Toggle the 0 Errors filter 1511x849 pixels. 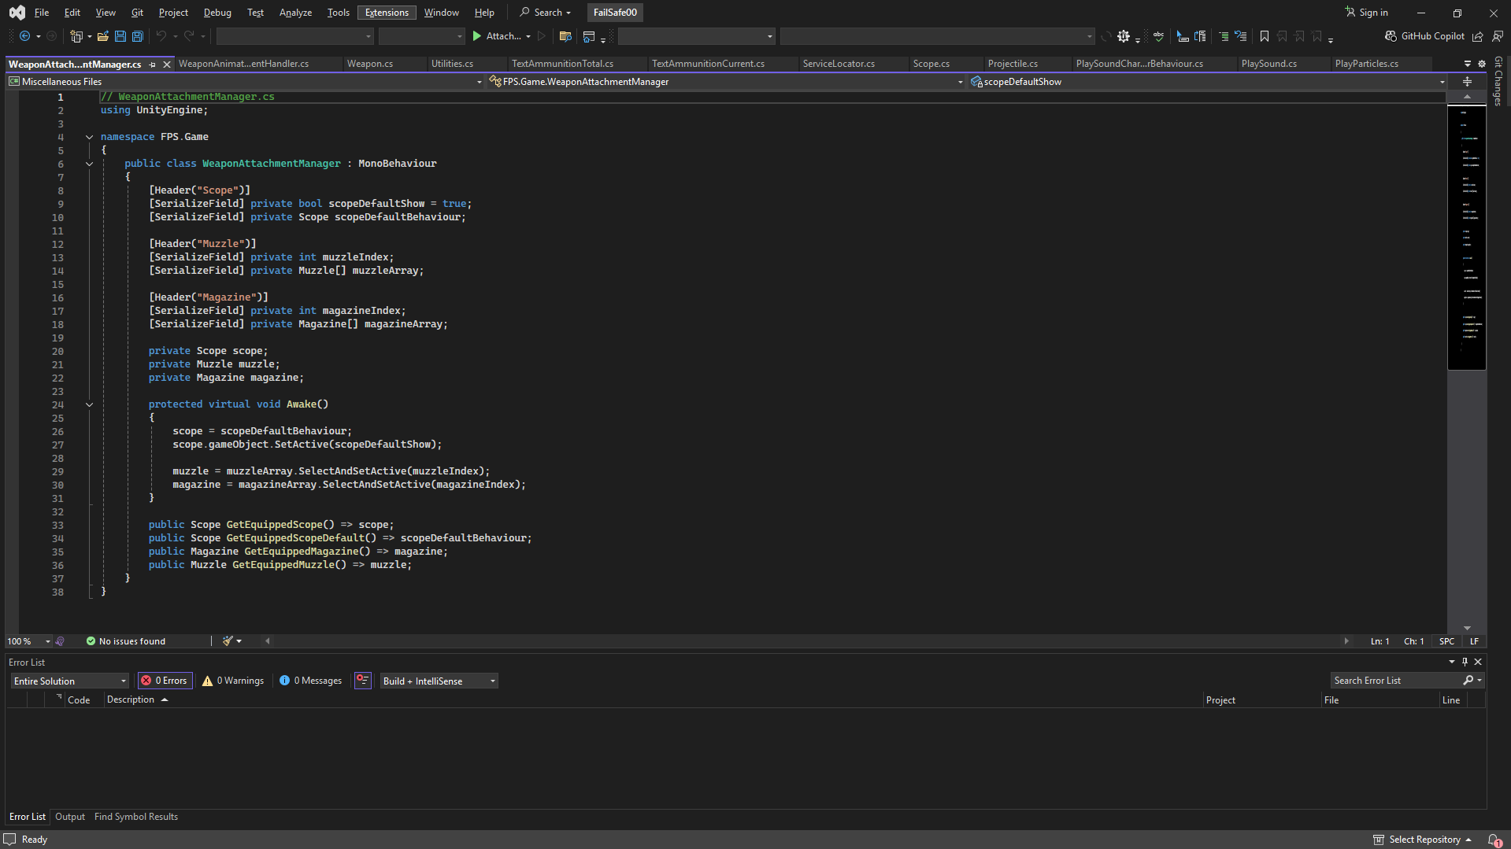click(165, 681)
